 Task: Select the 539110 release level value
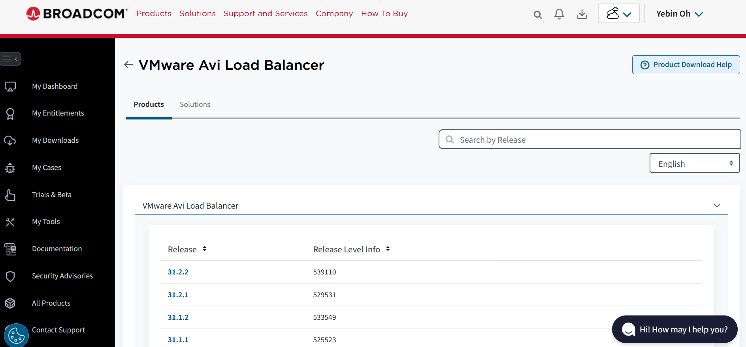tap(324, 272)
